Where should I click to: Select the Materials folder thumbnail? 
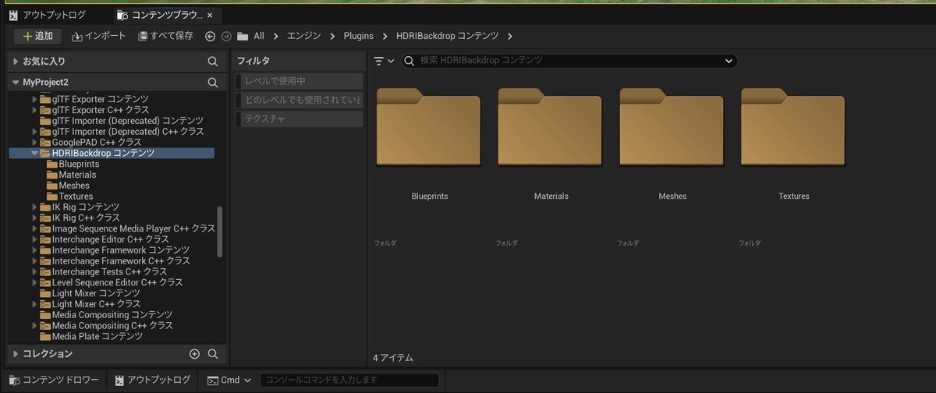point(551,127)
